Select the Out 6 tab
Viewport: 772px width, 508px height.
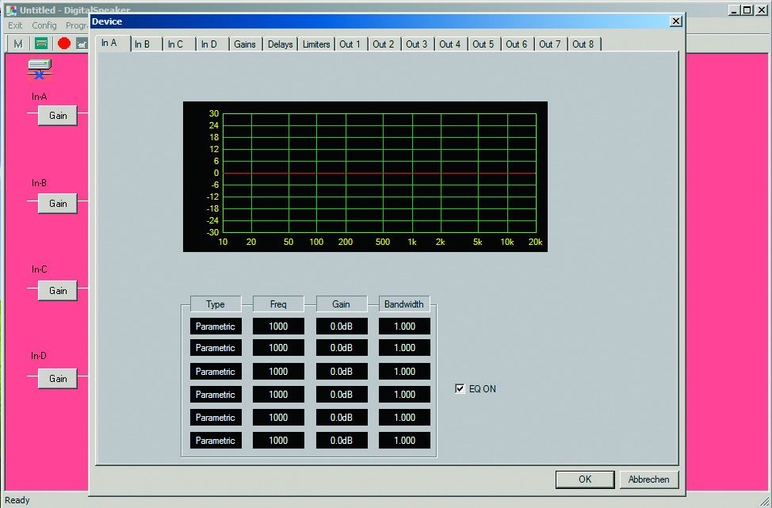pyautogui.click(x=517, y=44)
